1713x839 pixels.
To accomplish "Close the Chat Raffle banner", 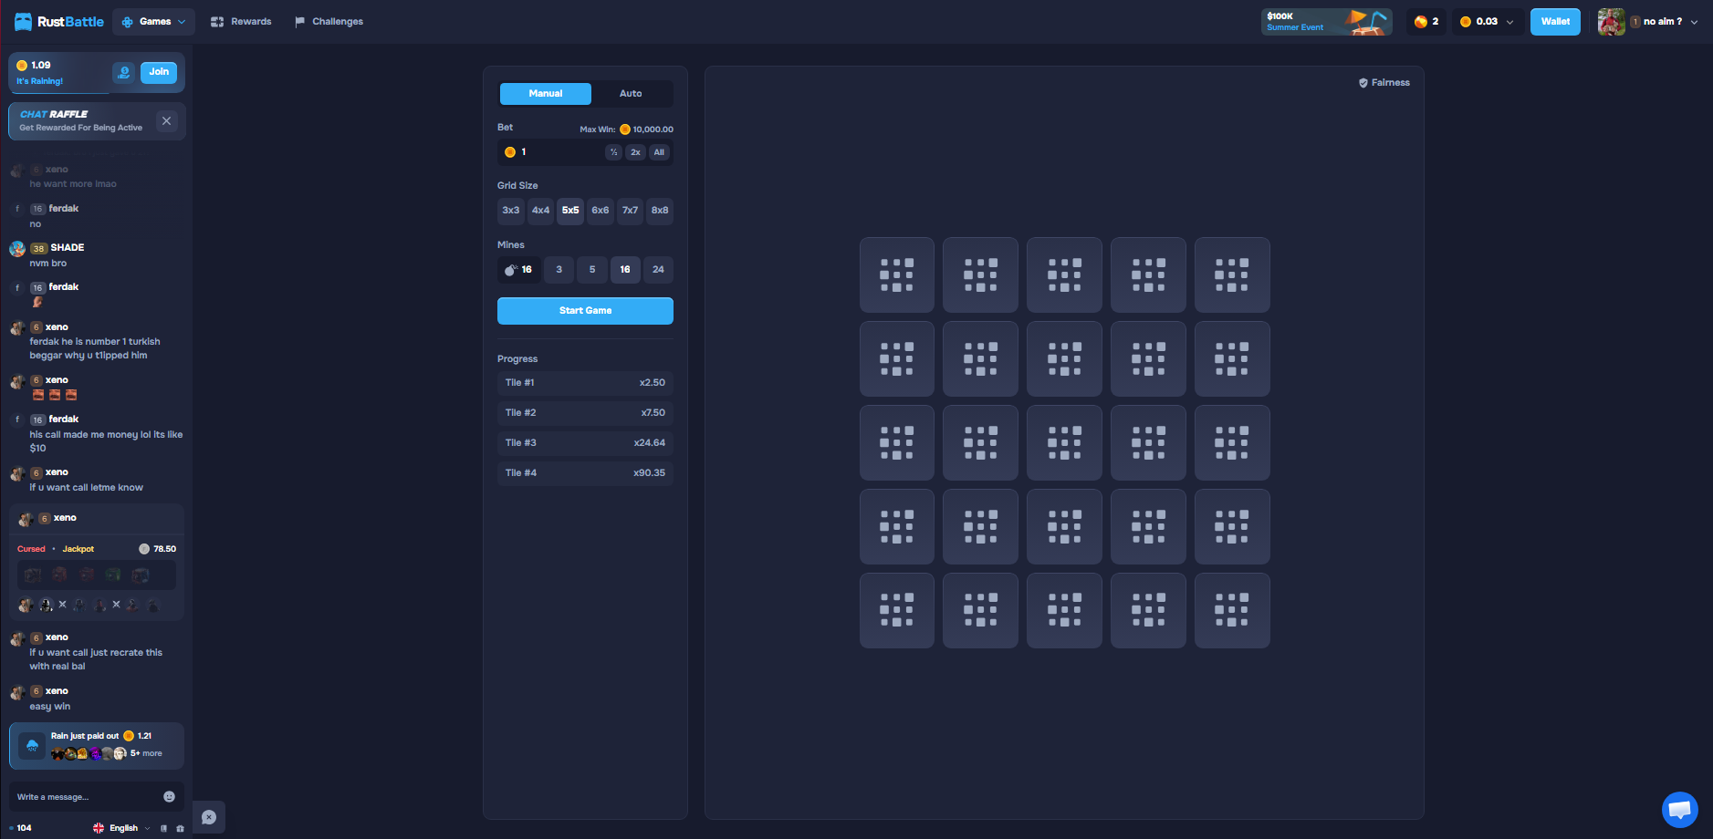I will click(x=166, y=120).
